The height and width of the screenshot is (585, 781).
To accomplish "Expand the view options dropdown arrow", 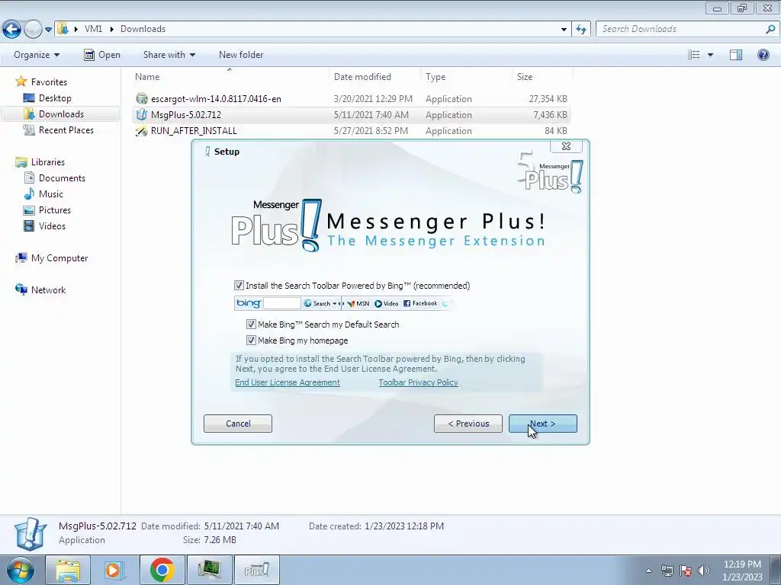I will pos(710,55).
